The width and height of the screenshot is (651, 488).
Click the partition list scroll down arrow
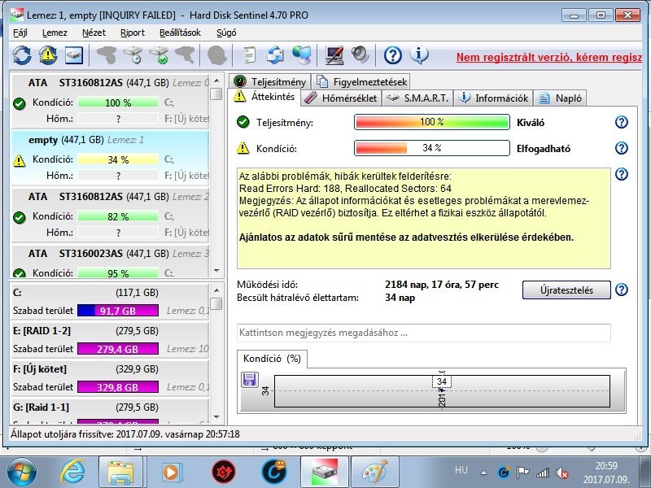(x=216, y=417)
